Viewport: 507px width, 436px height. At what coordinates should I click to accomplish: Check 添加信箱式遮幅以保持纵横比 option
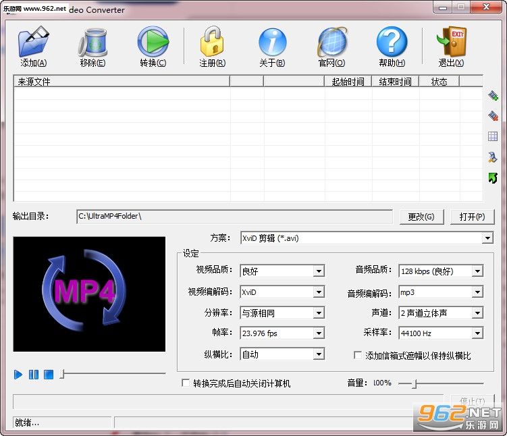(358, 355)
